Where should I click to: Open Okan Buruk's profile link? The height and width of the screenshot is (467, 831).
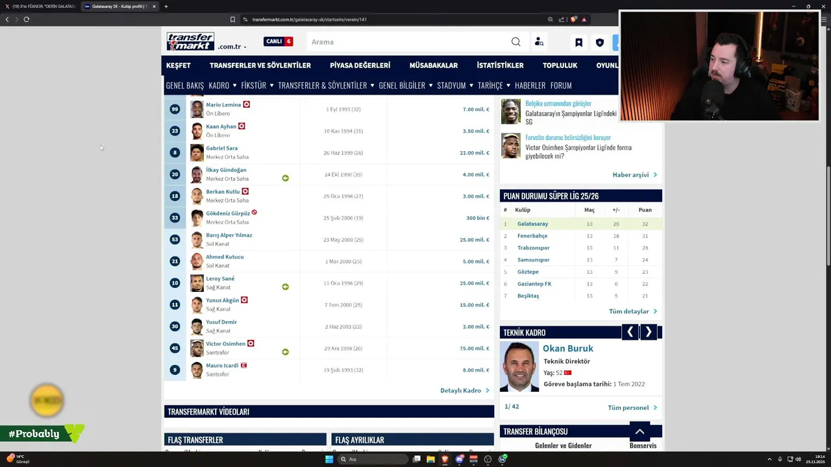[x=568, y=348]
